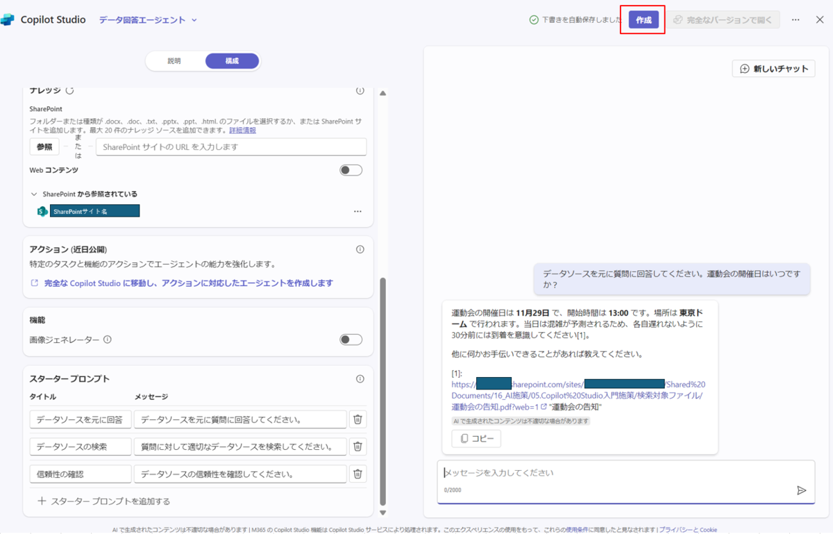Start a 新しいチャット
Image resolution: width=833 pixels, height=534 pixels.
[x=774, y=69]
